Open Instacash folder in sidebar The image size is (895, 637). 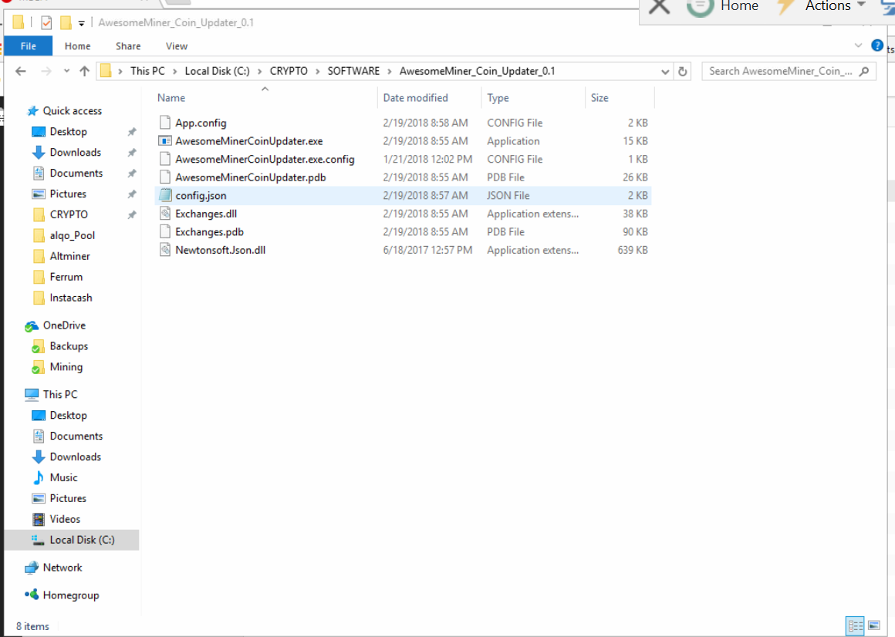tap(70, 298)
